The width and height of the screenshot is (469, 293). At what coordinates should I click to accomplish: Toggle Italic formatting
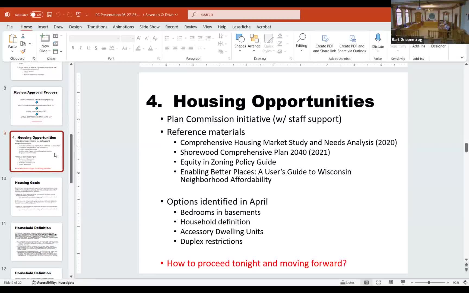80,48
